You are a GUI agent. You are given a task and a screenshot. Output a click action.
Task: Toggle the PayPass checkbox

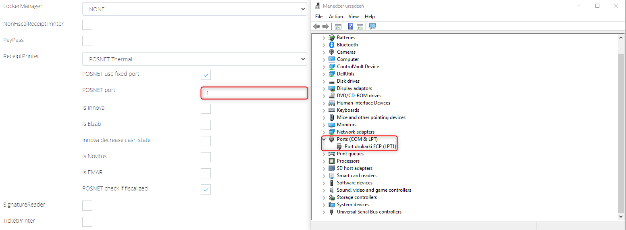coord(87,41)
